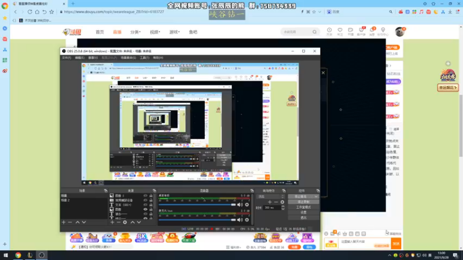Send the chat message with the orange button

(x=396, y=243)
